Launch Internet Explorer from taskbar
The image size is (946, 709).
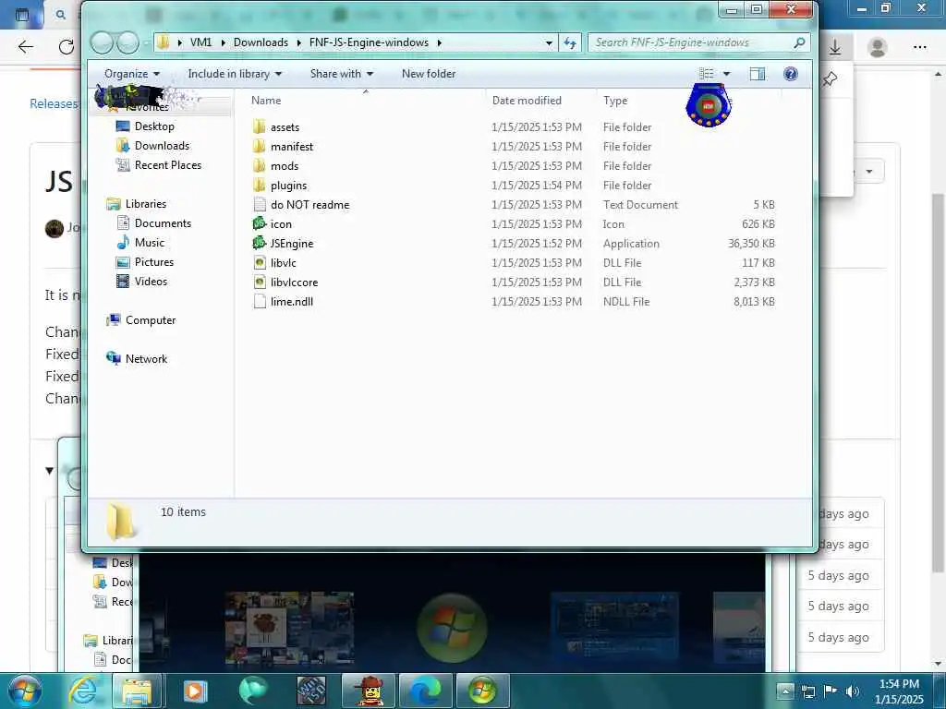[x=82, y=691]
